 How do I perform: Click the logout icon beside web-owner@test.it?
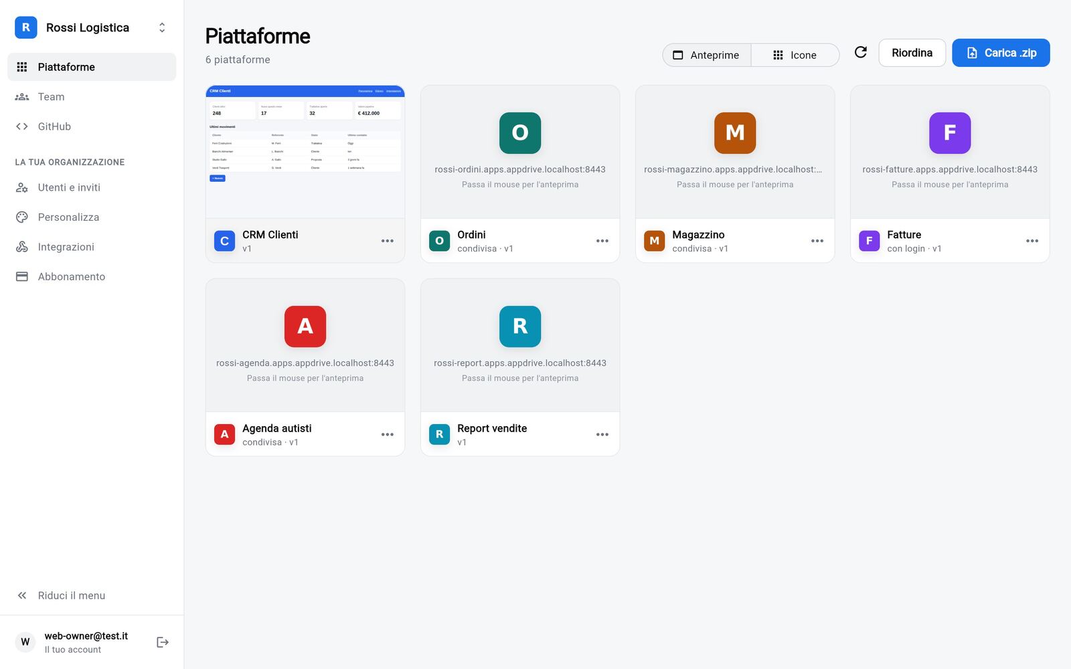(x=163, y=642)
